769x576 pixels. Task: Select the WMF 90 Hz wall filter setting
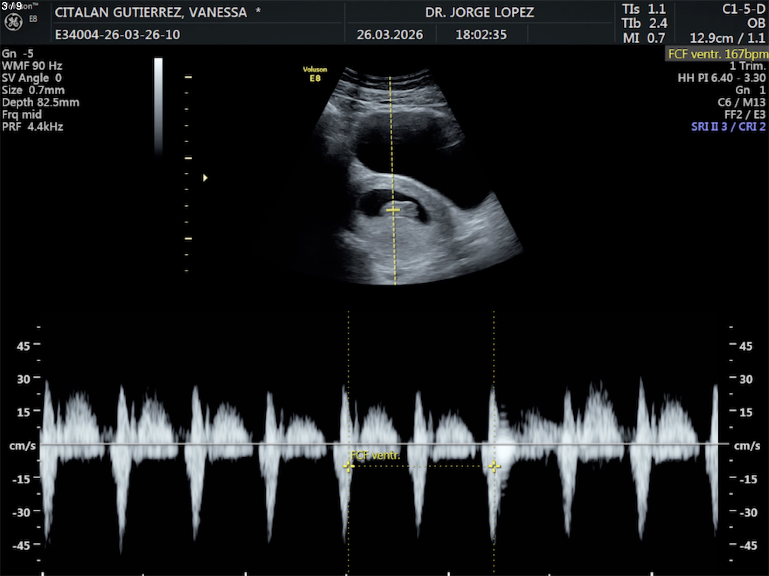(32, 66)
